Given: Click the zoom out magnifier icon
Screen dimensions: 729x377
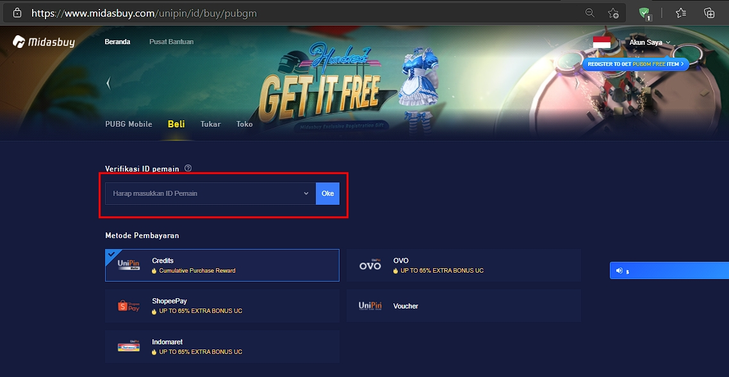Looking at the screenshot, I should (x=589, y=13).
